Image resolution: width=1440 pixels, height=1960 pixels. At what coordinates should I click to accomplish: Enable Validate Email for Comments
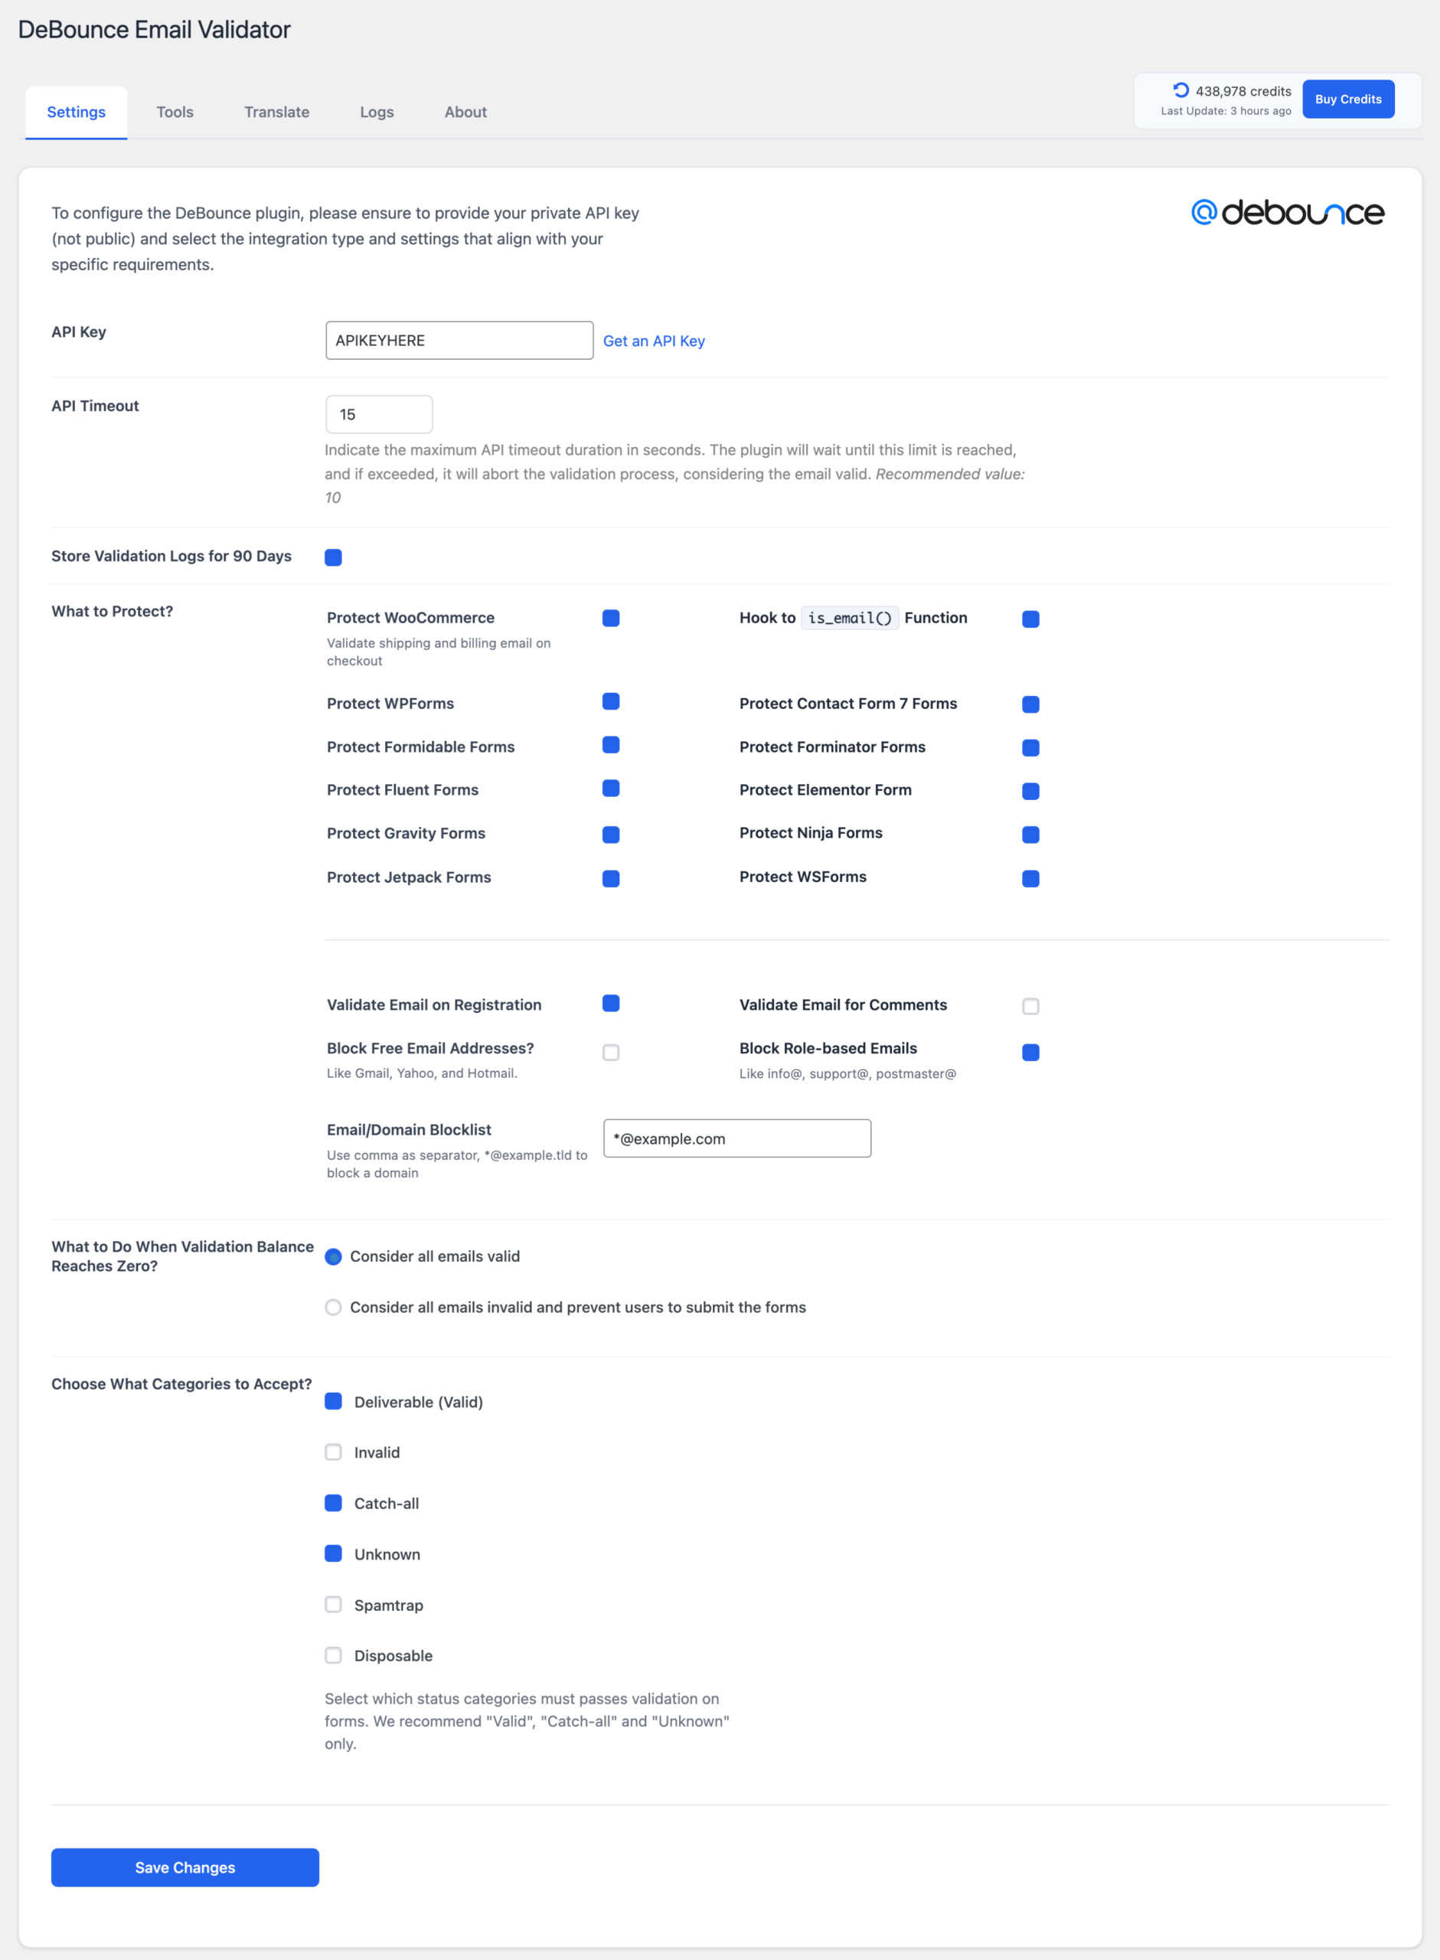[1030, 1007]
